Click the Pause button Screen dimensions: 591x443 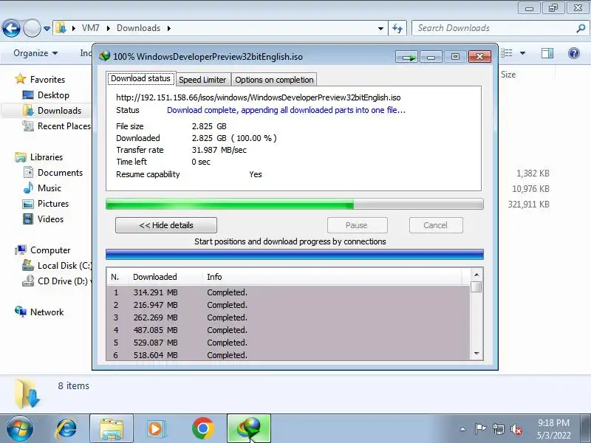coord(357,225)
